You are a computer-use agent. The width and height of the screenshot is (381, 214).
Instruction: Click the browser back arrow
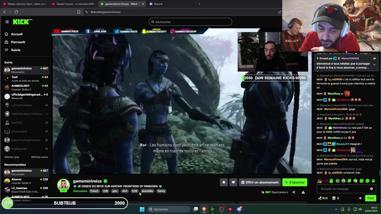point(4,12)
